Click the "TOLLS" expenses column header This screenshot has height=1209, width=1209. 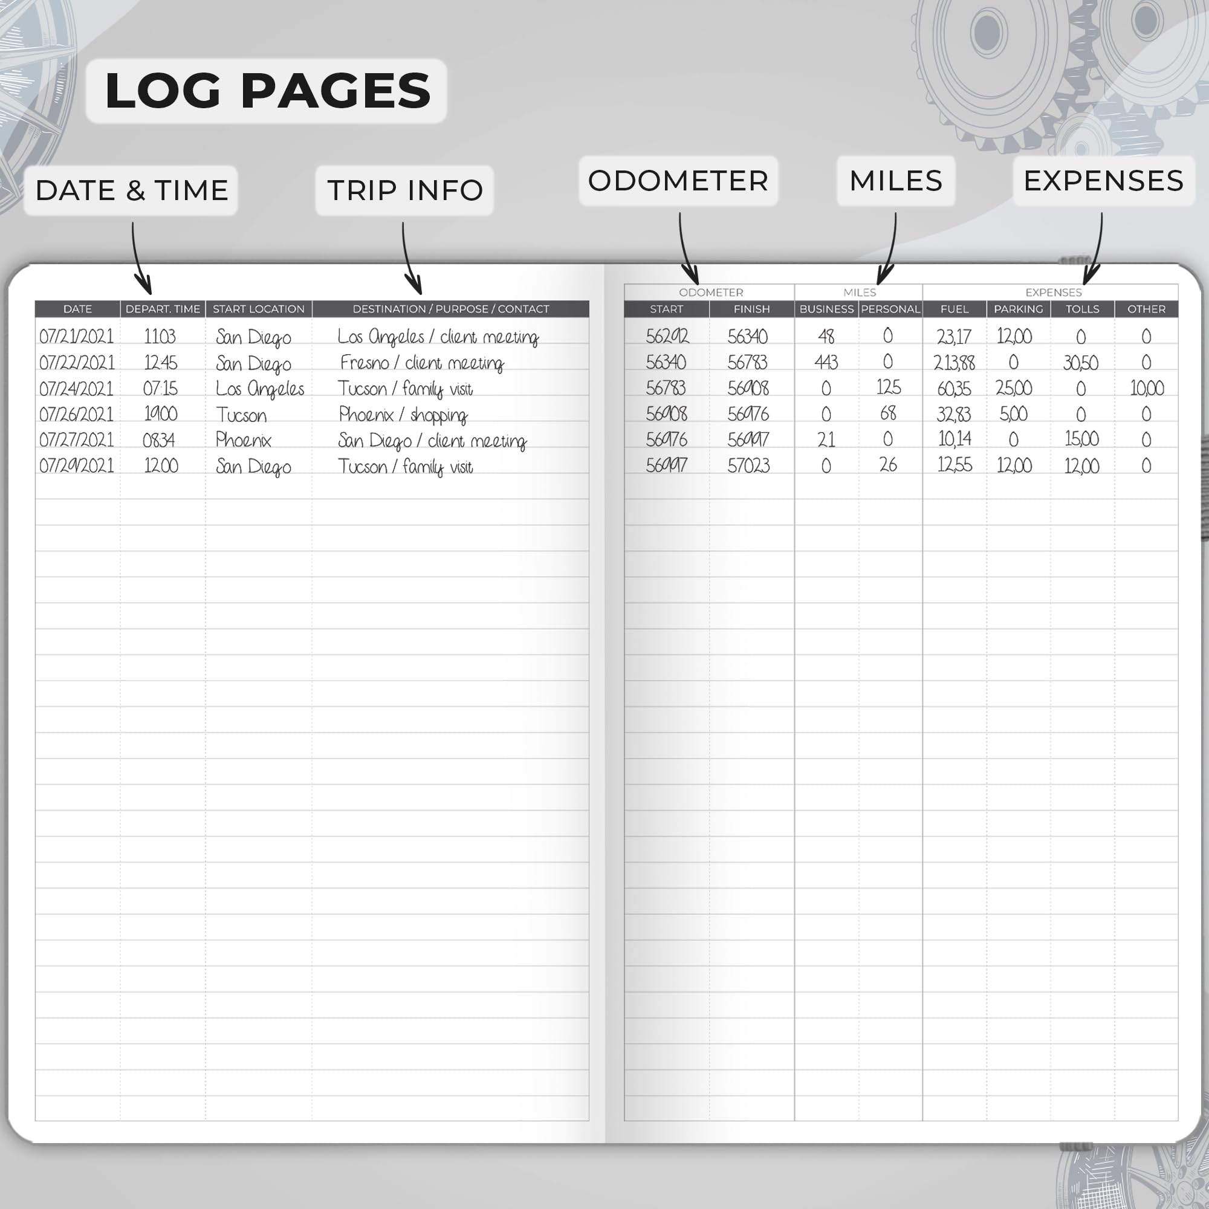[1082, 309]
